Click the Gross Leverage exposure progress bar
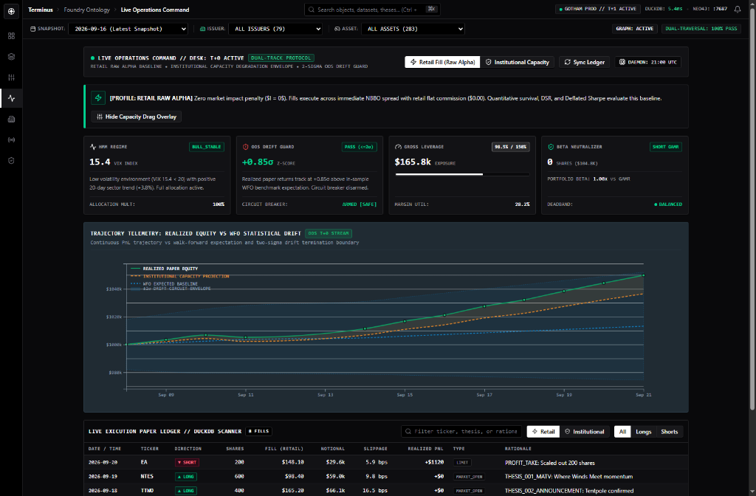Image resolution: width=756 pixels, height=496 pixels. 462,174
